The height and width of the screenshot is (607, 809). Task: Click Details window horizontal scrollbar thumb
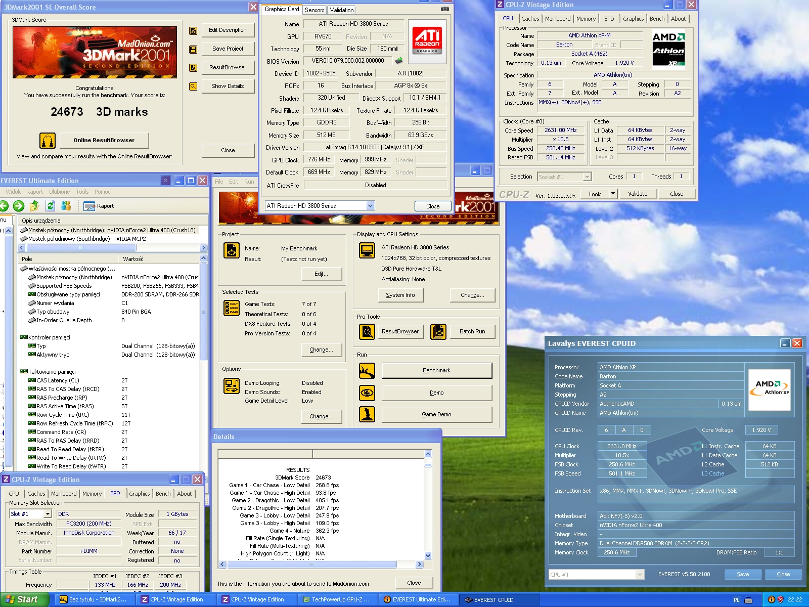click(312, 564)
